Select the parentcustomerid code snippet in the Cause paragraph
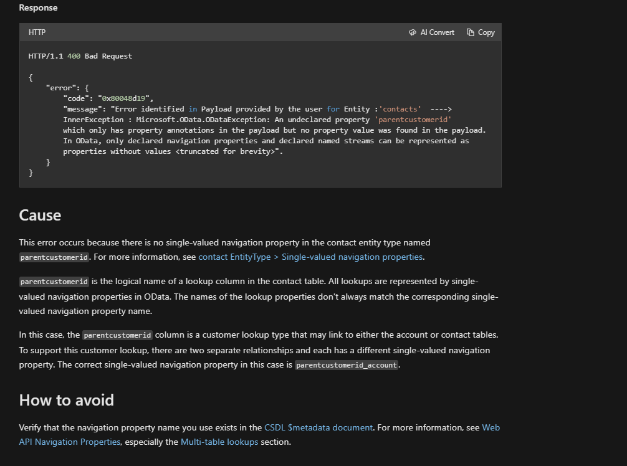 (54, 257)
